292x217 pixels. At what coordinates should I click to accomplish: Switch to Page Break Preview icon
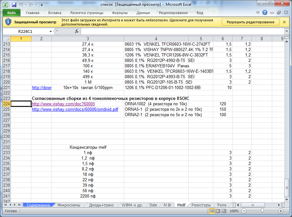[224, 211]
